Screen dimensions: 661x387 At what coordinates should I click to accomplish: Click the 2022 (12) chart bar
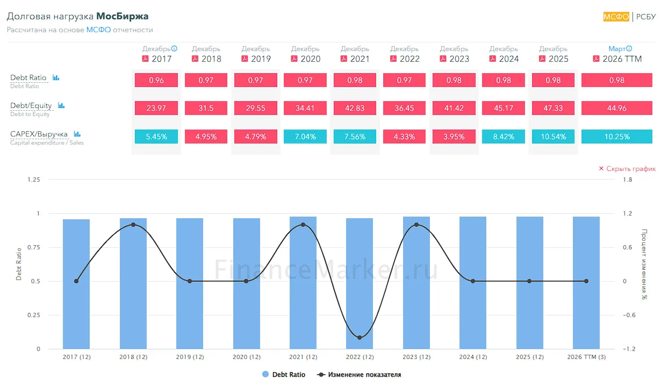tap(360, 283)
